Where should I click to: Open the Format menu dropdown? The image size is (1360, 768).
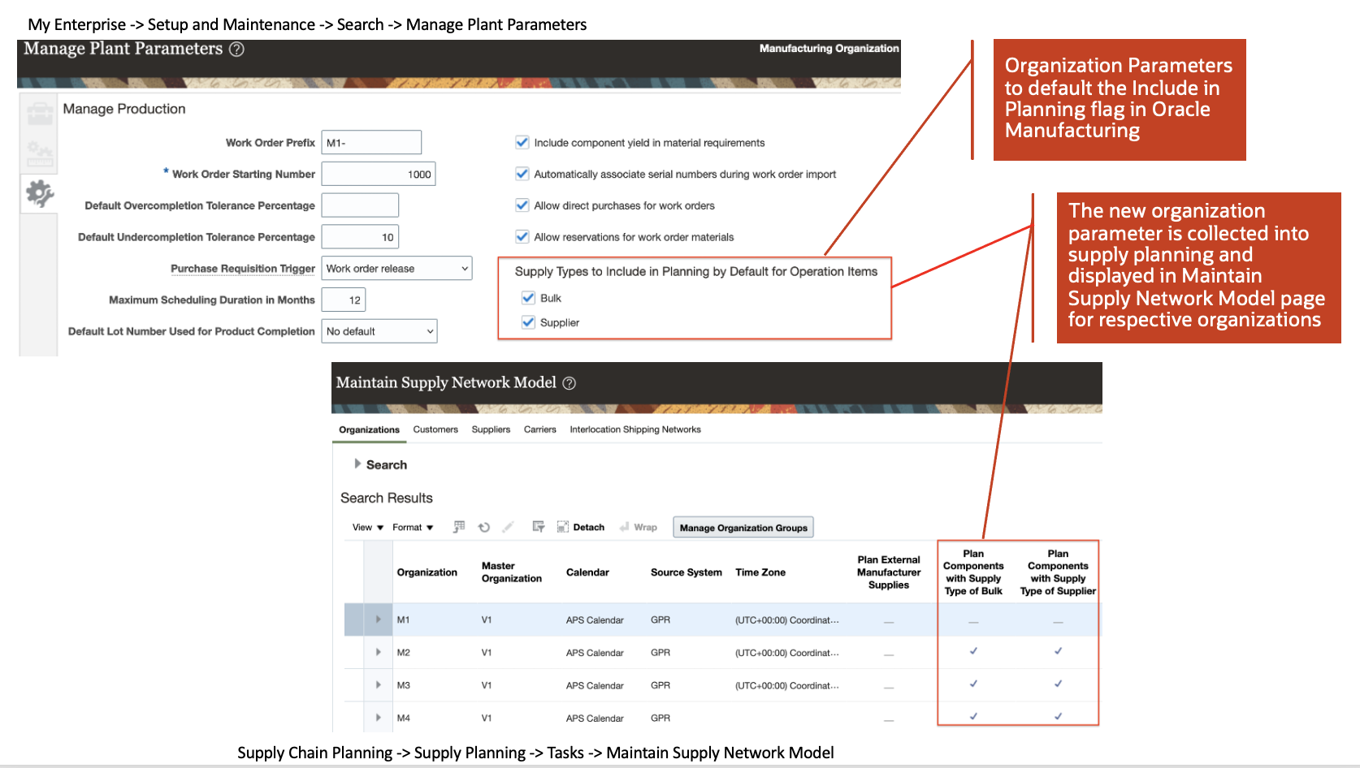pos(413,528)
